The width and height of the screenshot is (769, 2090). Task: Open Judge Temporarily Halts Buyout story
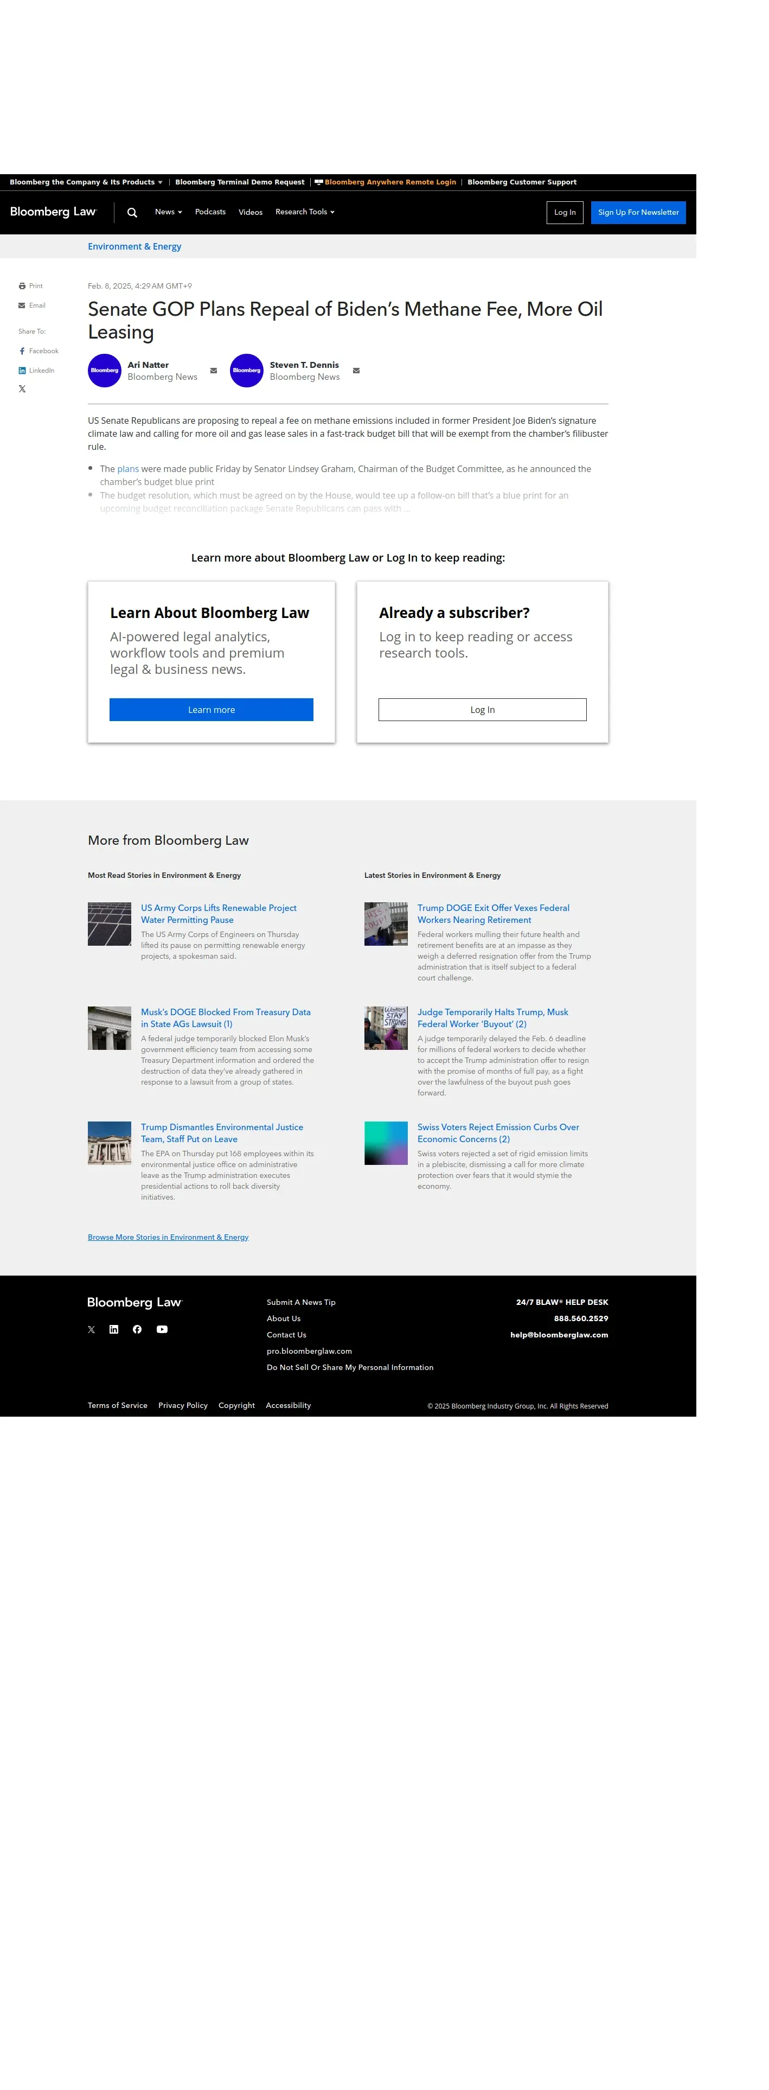coord(493,1018)
